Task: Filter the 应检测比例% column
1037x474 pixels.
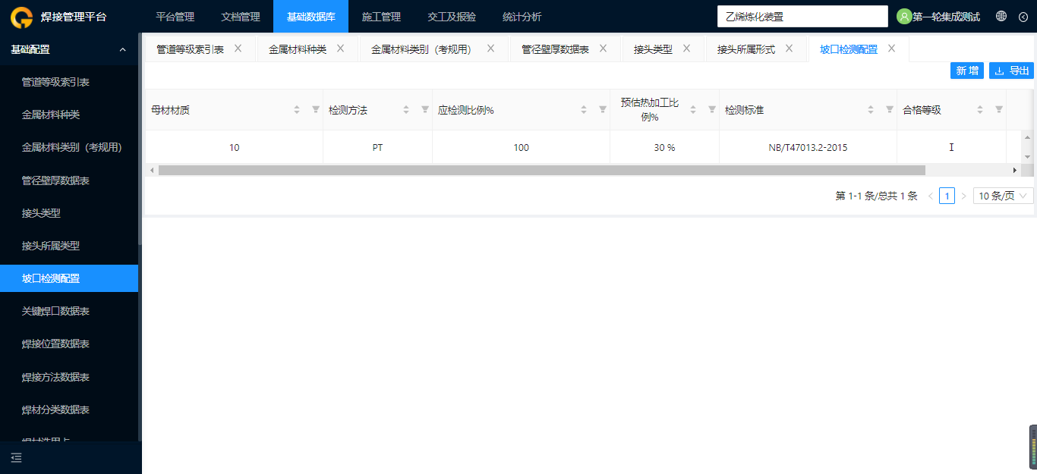Action: [603, 109]
